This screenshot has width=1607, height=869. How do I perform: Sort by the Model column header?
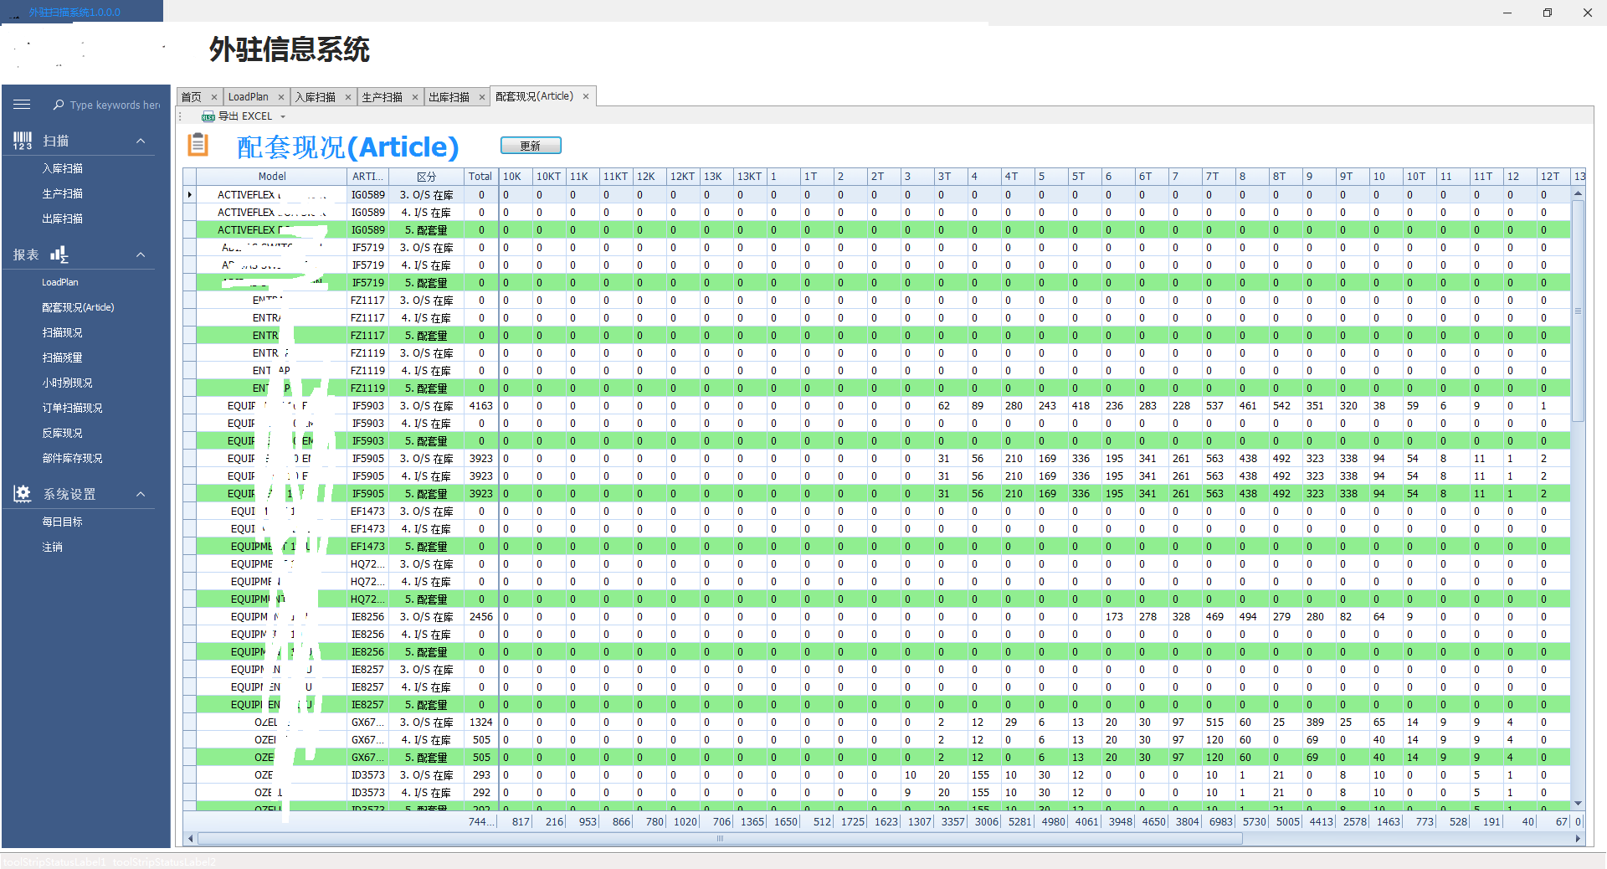point(272,177)
